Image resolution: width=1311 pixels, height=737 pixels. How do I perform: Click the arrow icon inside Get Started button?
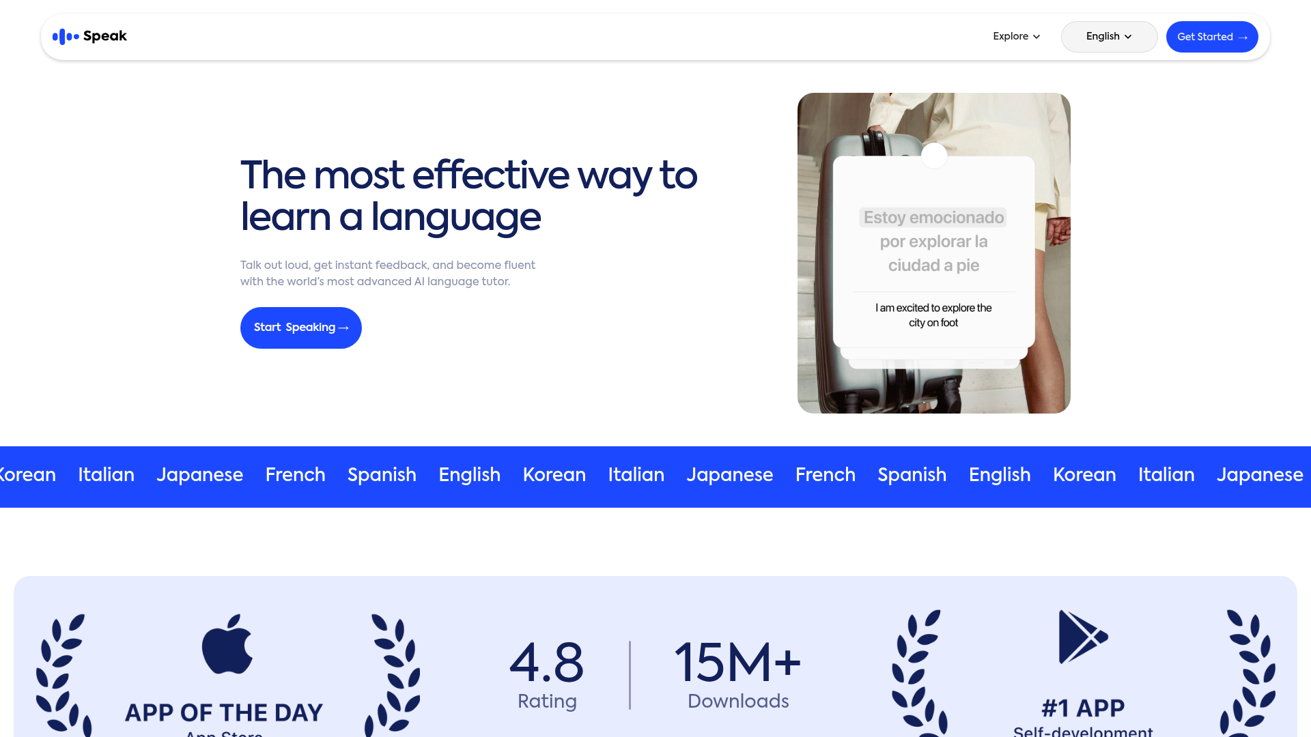pos(1245,37)
